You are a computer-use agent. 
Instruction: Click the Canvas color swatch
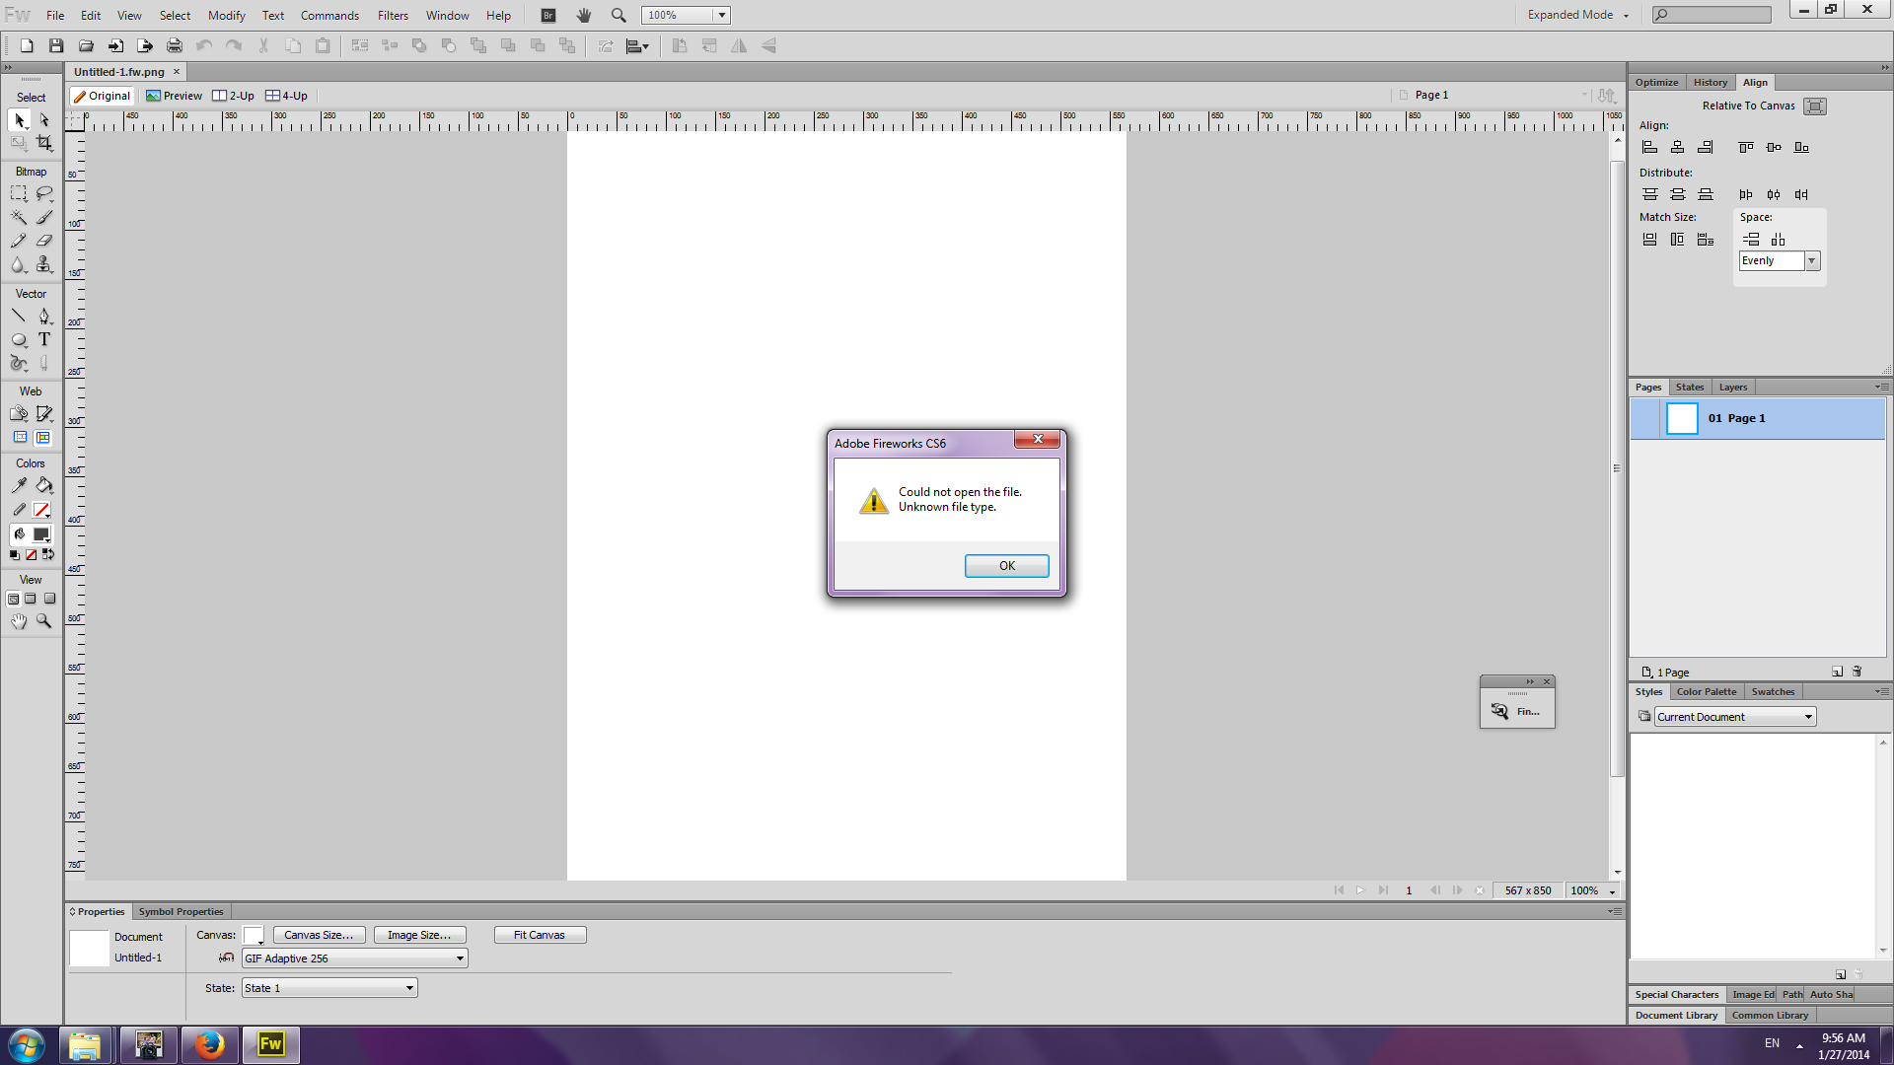tap(253, 935)
